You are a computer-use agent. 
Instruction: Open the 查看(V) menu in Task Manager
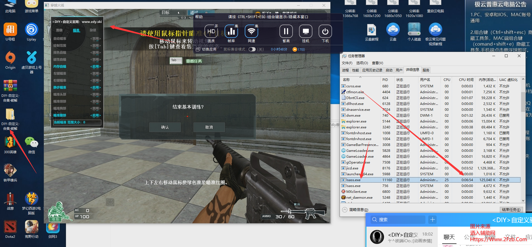[377, 63]
